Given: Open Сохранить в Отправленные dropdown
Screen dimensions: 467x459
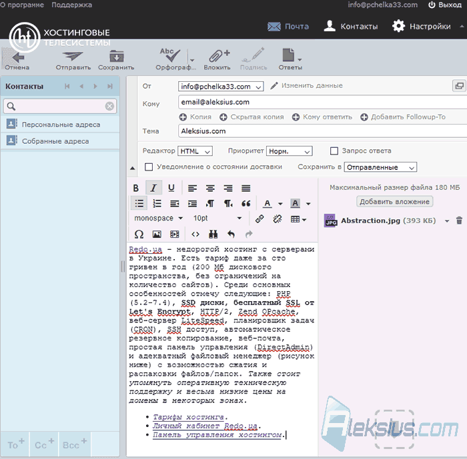Looking at the screenshot, I should coord(380,167).
